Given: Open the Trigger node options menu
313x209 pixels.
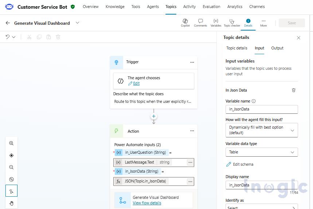Looking at the screenshot, I should point(192,62).
